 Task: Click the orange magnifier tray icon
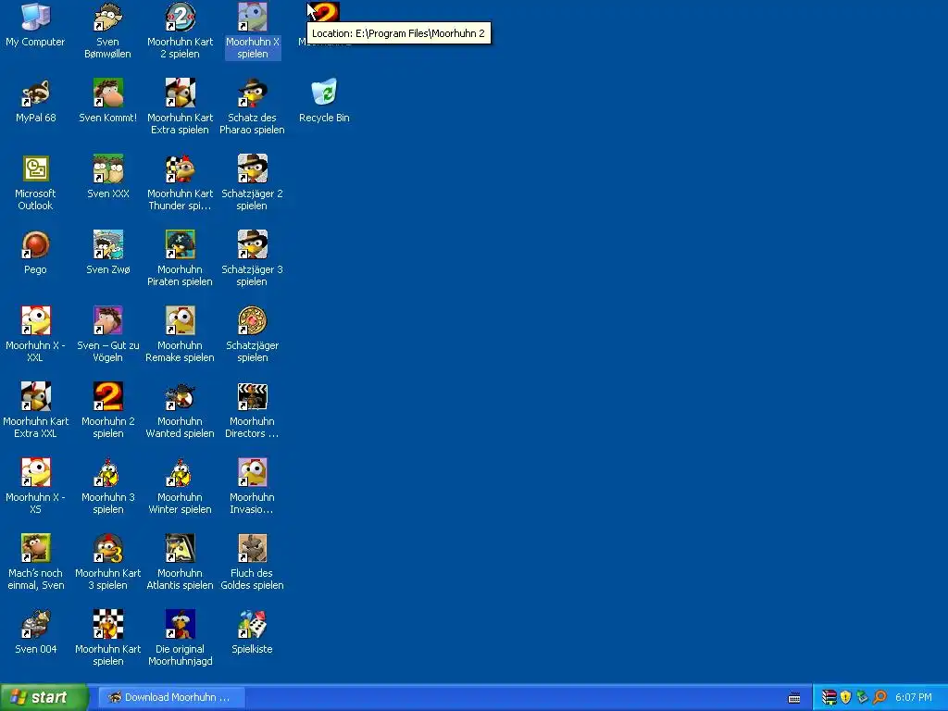click(879, 697)
